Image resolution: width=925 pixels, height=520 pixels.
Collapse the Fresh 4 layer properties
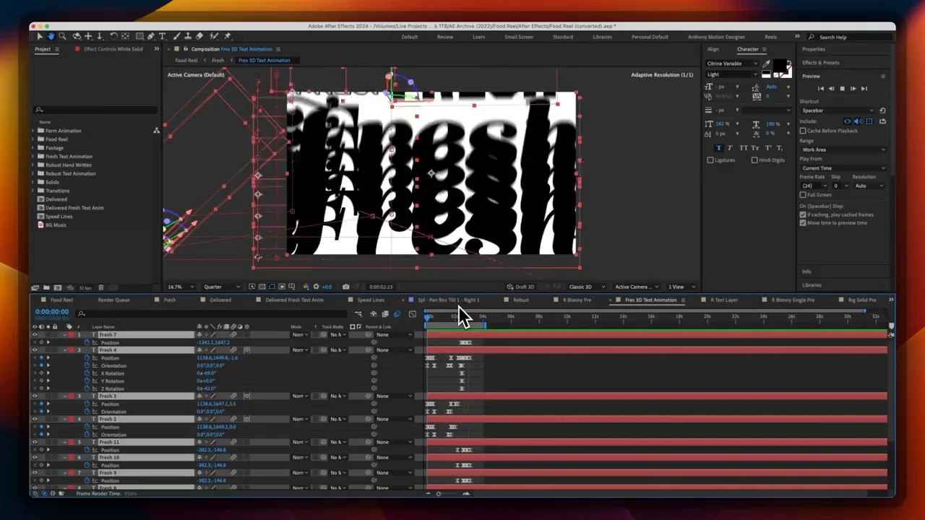(65, 350)
